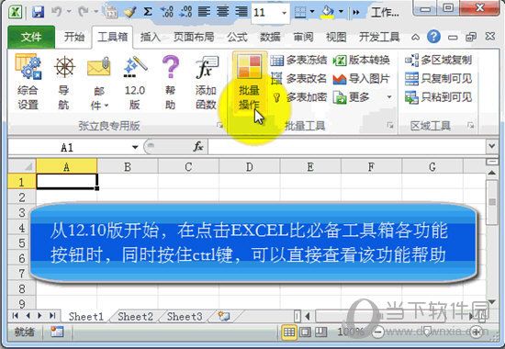
Task: Click the insert function fx button
Action: click(198, 147)
